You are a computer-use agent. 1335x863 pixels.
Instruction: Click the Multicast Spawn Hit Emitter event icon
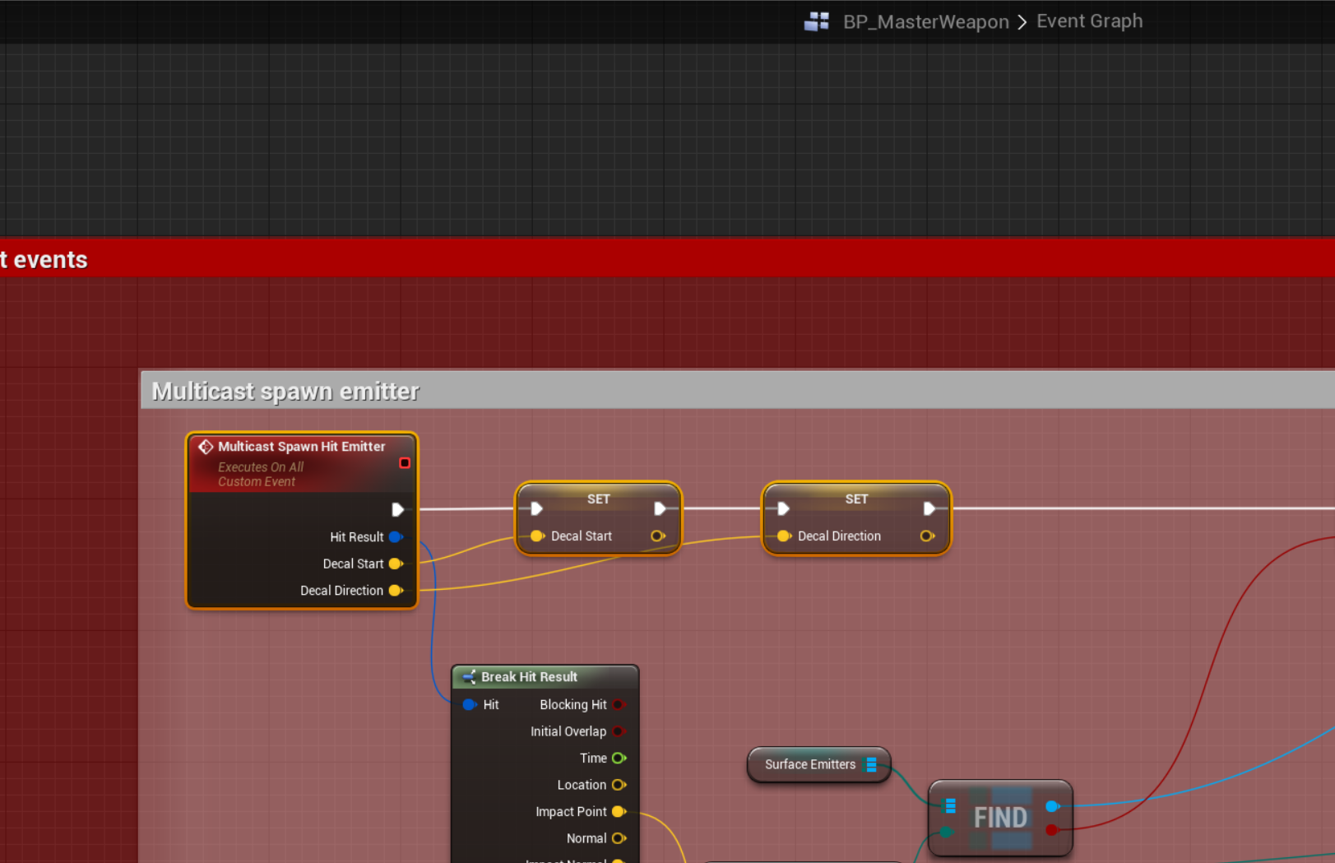(206, 447)
